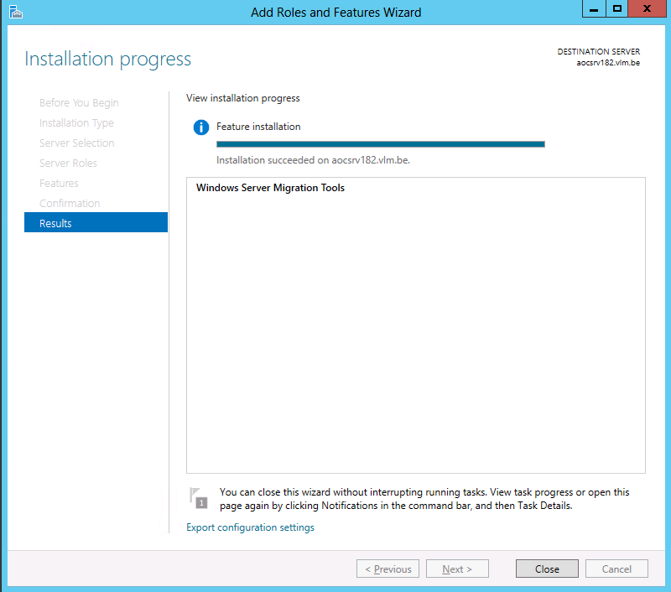Click Export configuration settings link
Viewport: 671px width, 592px height.
(250, 527)
